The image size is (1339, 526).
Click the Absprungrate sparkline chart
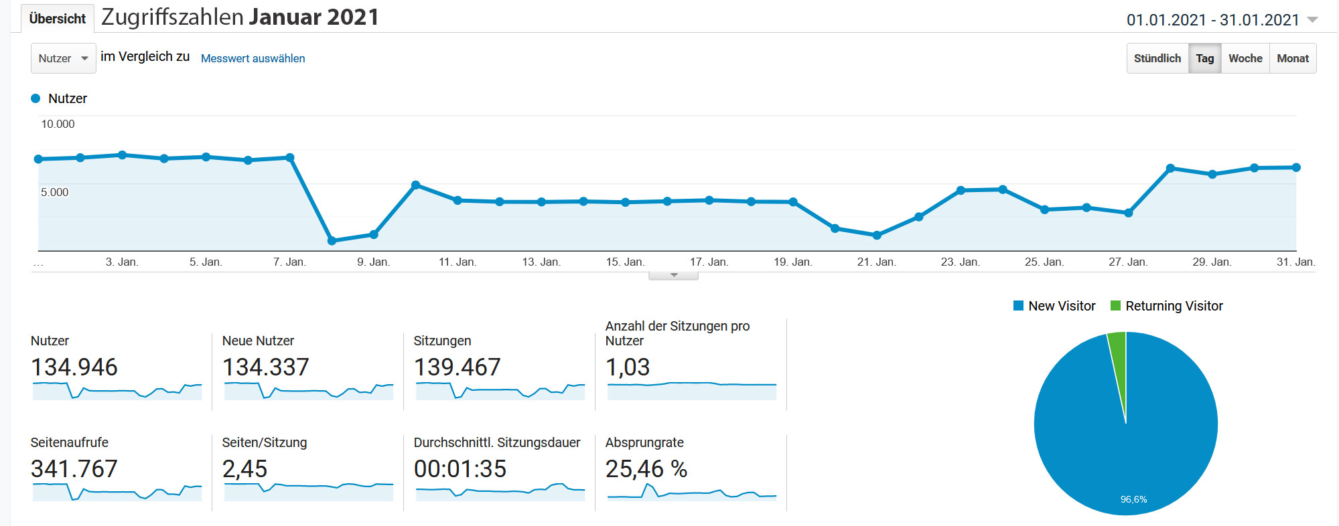point(691,493)
